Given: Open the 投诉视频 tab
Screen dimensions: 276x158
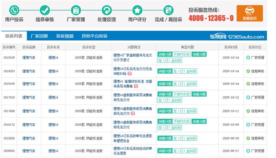Looking at the screenshot, I should tap(65, 36).
